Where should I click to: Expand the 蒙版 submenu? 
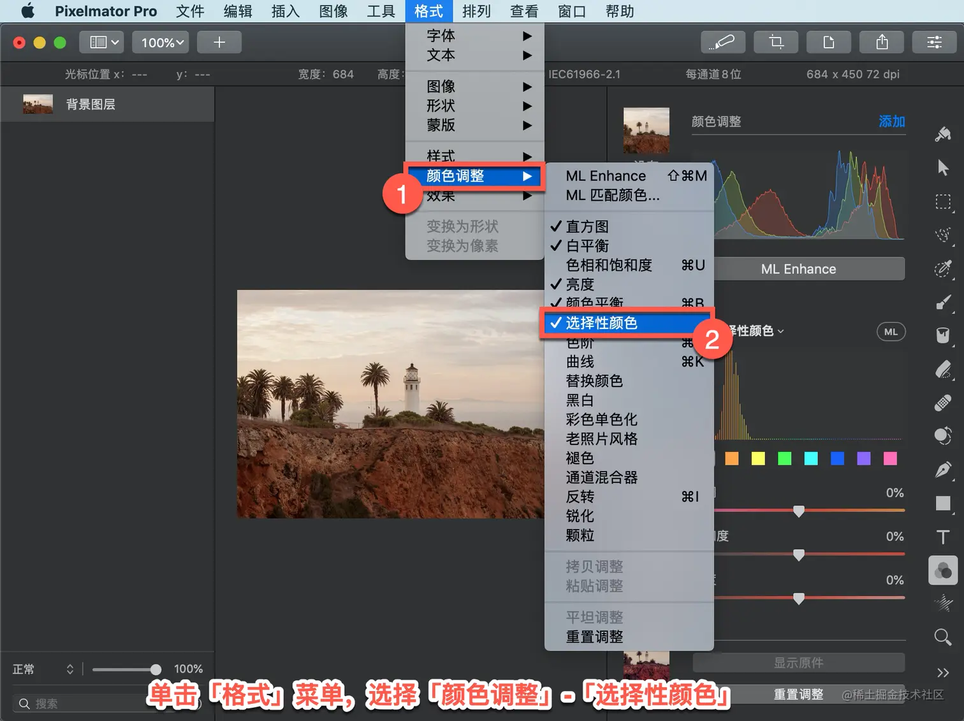[475, 125]
